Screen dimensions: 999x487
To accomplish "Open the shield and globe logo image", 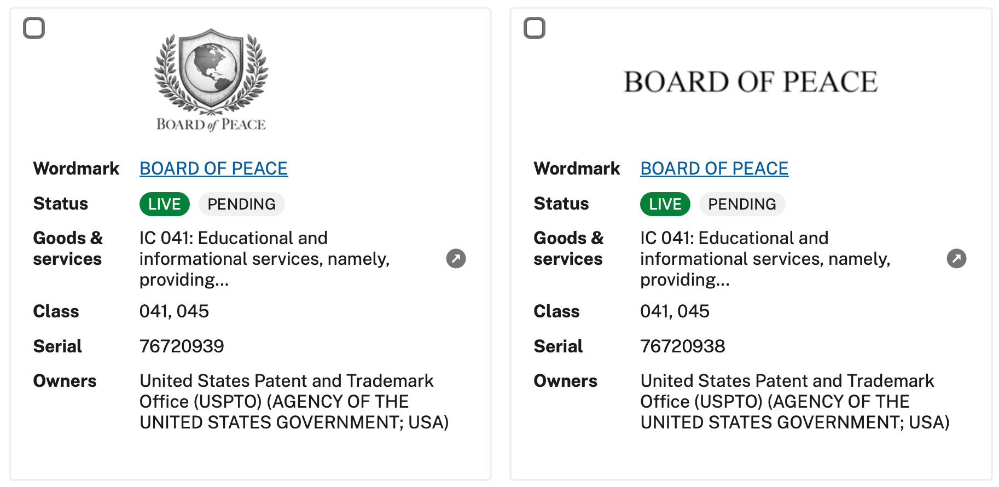I will [x=211, y=79].
